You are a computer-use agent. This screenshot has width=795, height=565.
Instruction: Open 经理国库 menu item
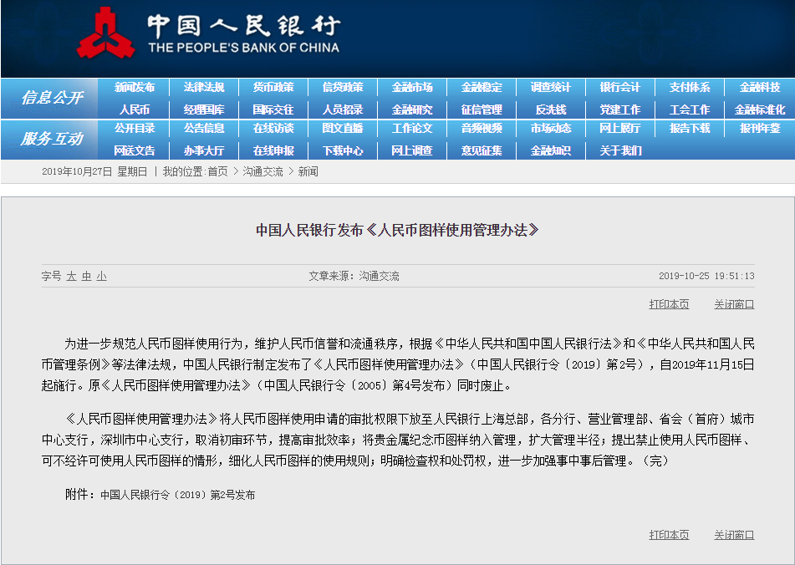(204, 109)
